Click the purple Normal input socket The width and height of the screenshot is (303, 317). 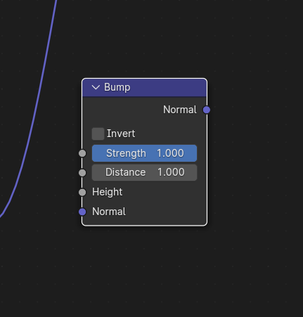coord(82,212)
